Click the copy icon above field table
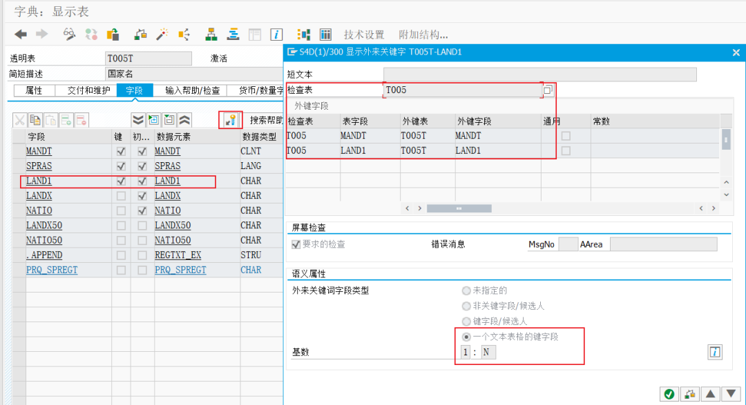The width and height of the screenshot is (746, 405). [x=35, y=120]
